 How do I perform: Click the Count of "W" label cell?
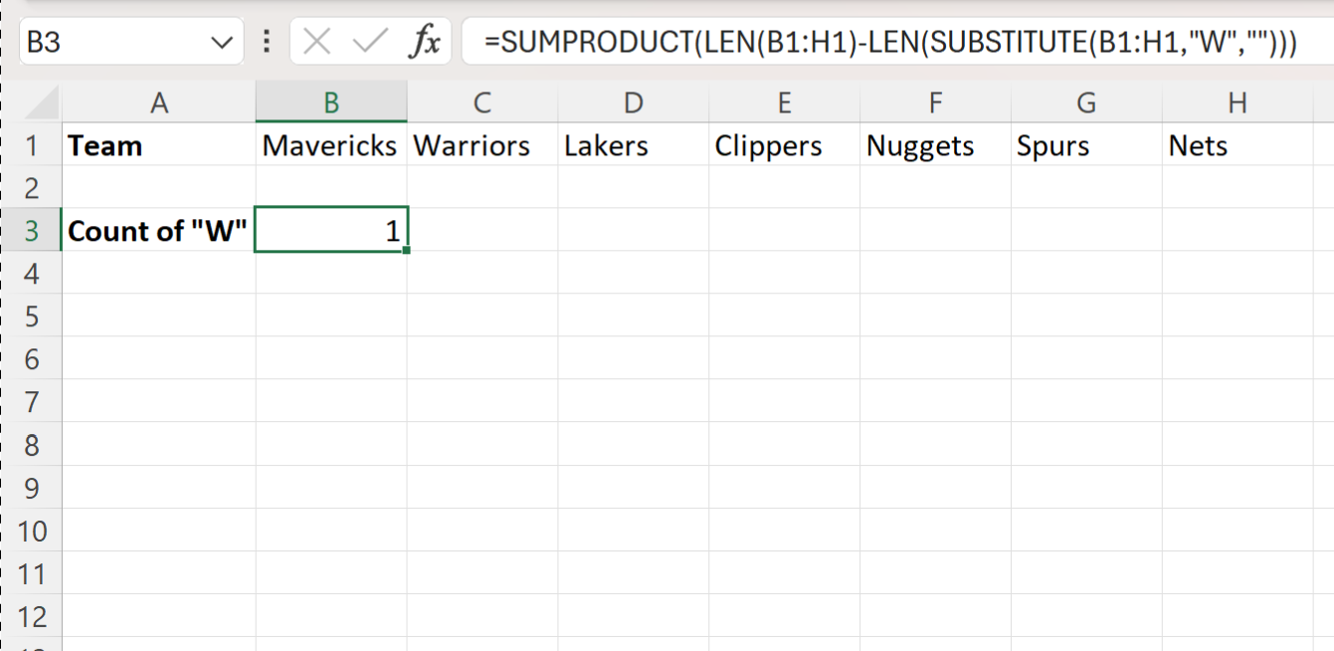coord(158,230)
